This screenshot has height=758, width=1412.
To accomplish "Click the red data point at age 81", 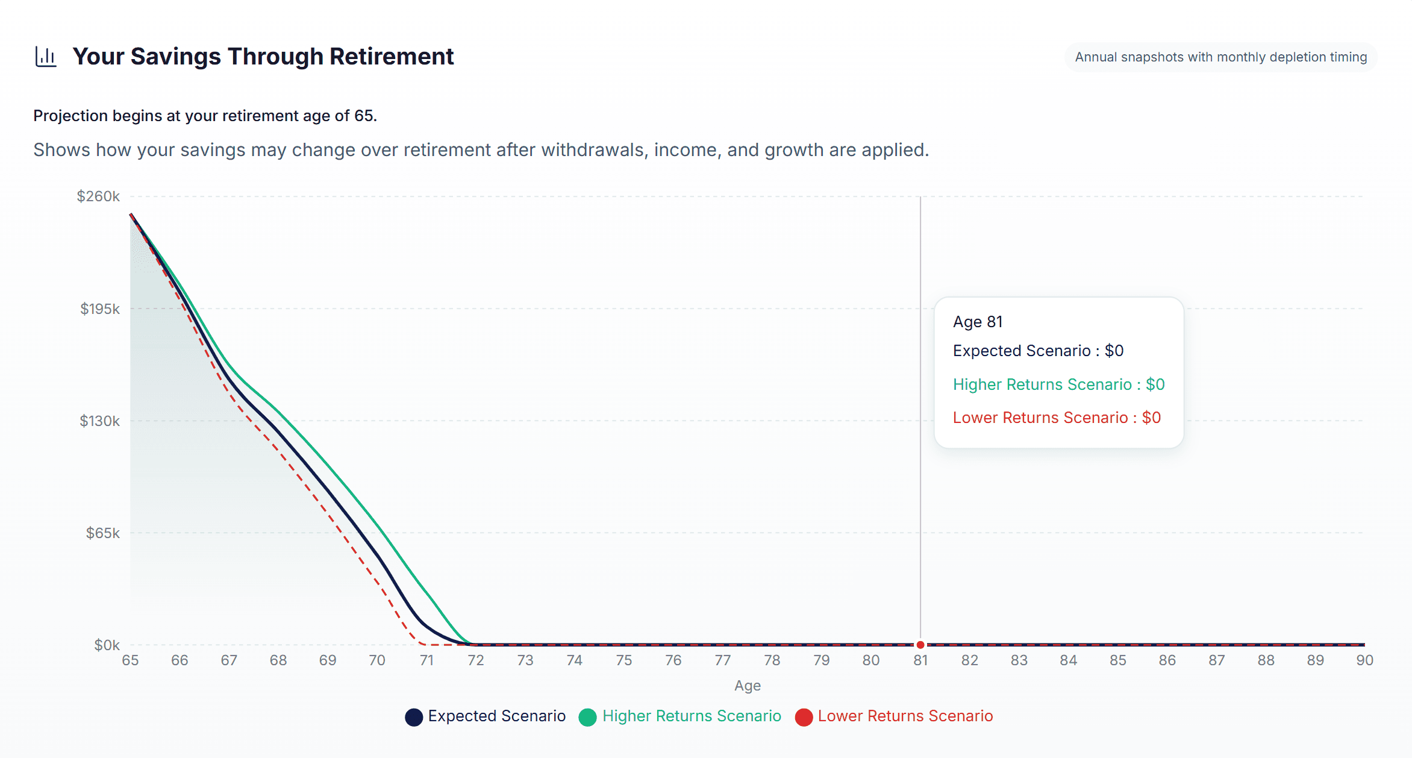I will [x=920, y=645].
